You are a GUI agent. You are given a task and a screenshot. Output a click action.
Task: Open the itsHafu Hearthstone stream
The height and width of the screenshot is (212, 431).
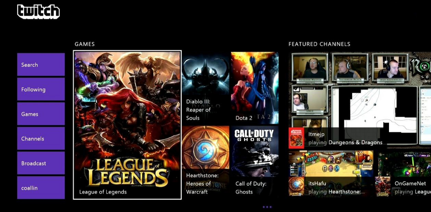coord(331,173)
